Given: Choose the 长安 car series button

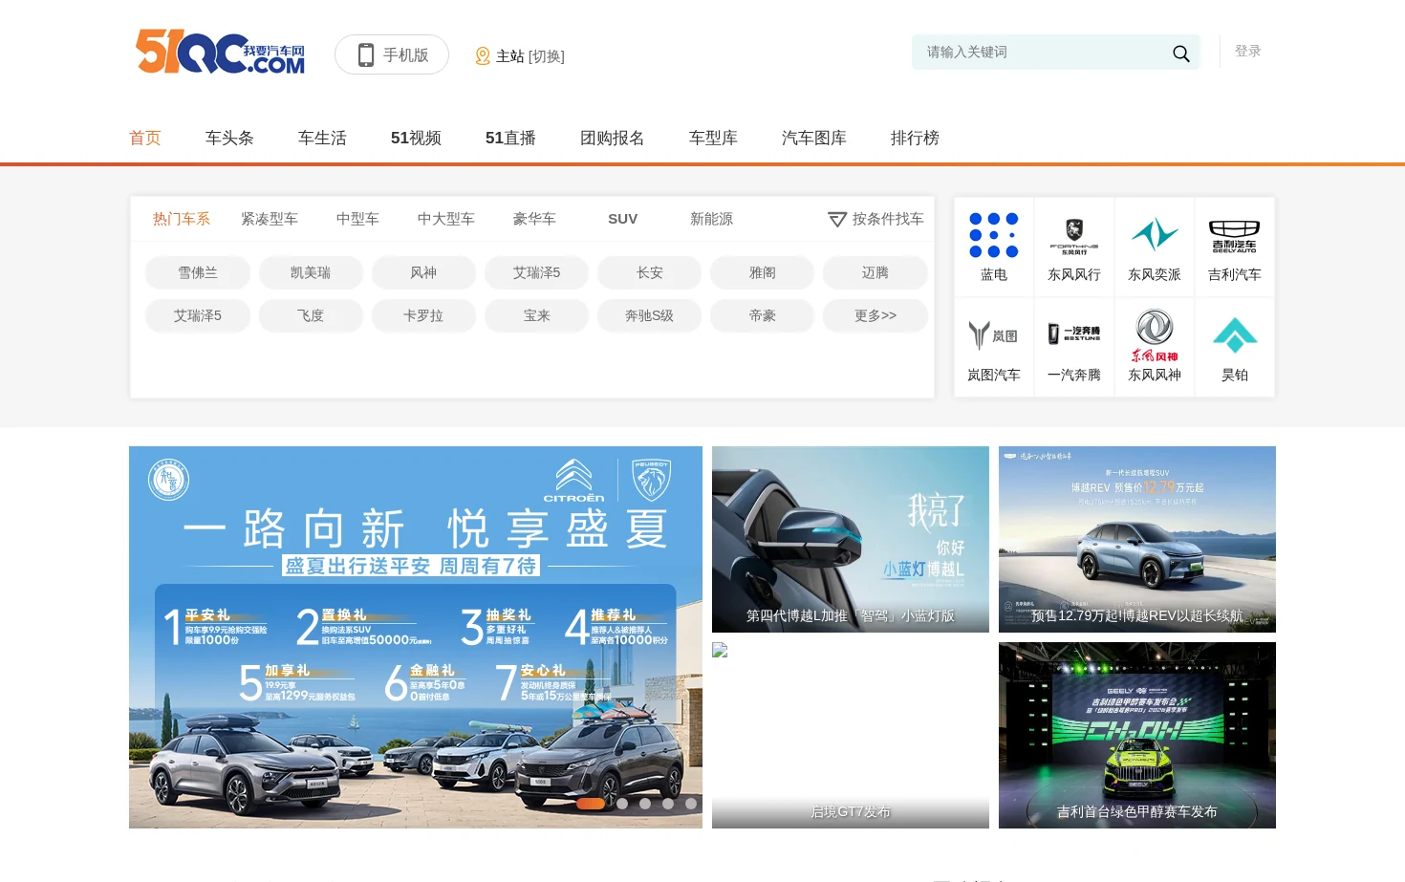Looking at the screenshot, I should pos(650,272).
